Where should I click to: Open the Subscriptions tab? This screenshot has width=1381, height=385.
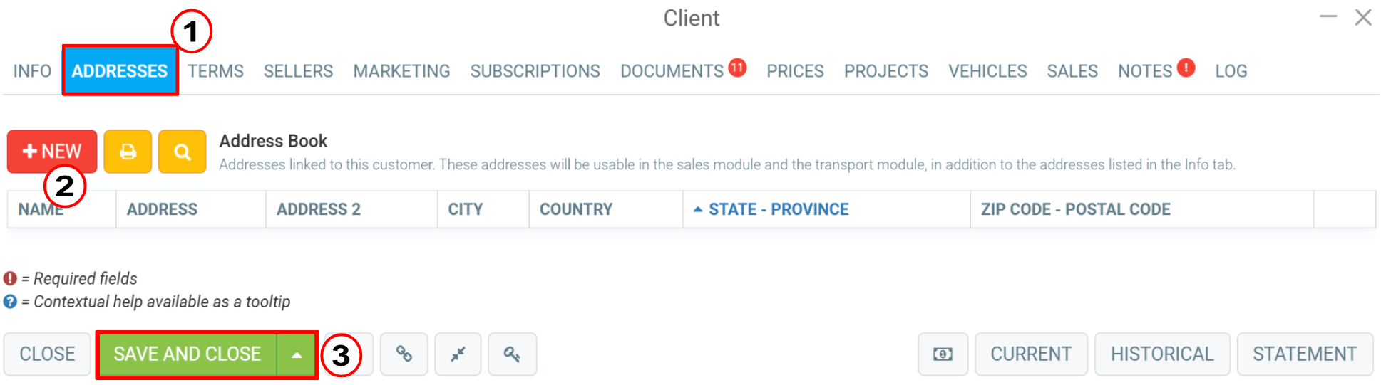tap(535, 71)
